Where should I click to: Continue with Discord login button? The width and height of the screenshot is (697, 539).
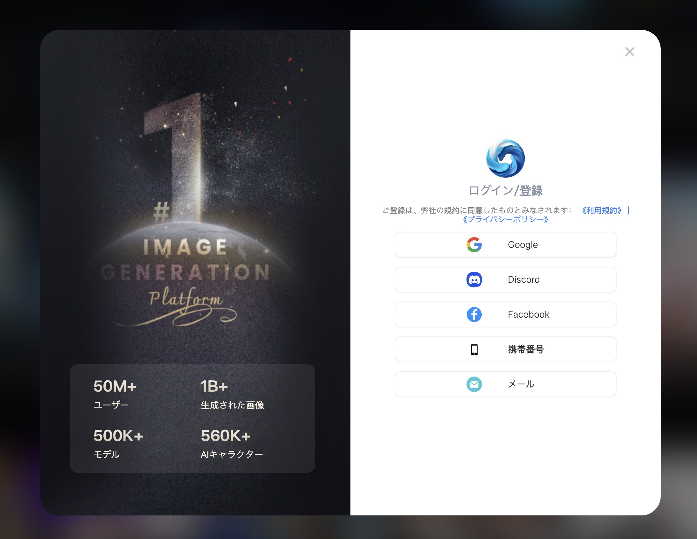[x=506, y=280]
